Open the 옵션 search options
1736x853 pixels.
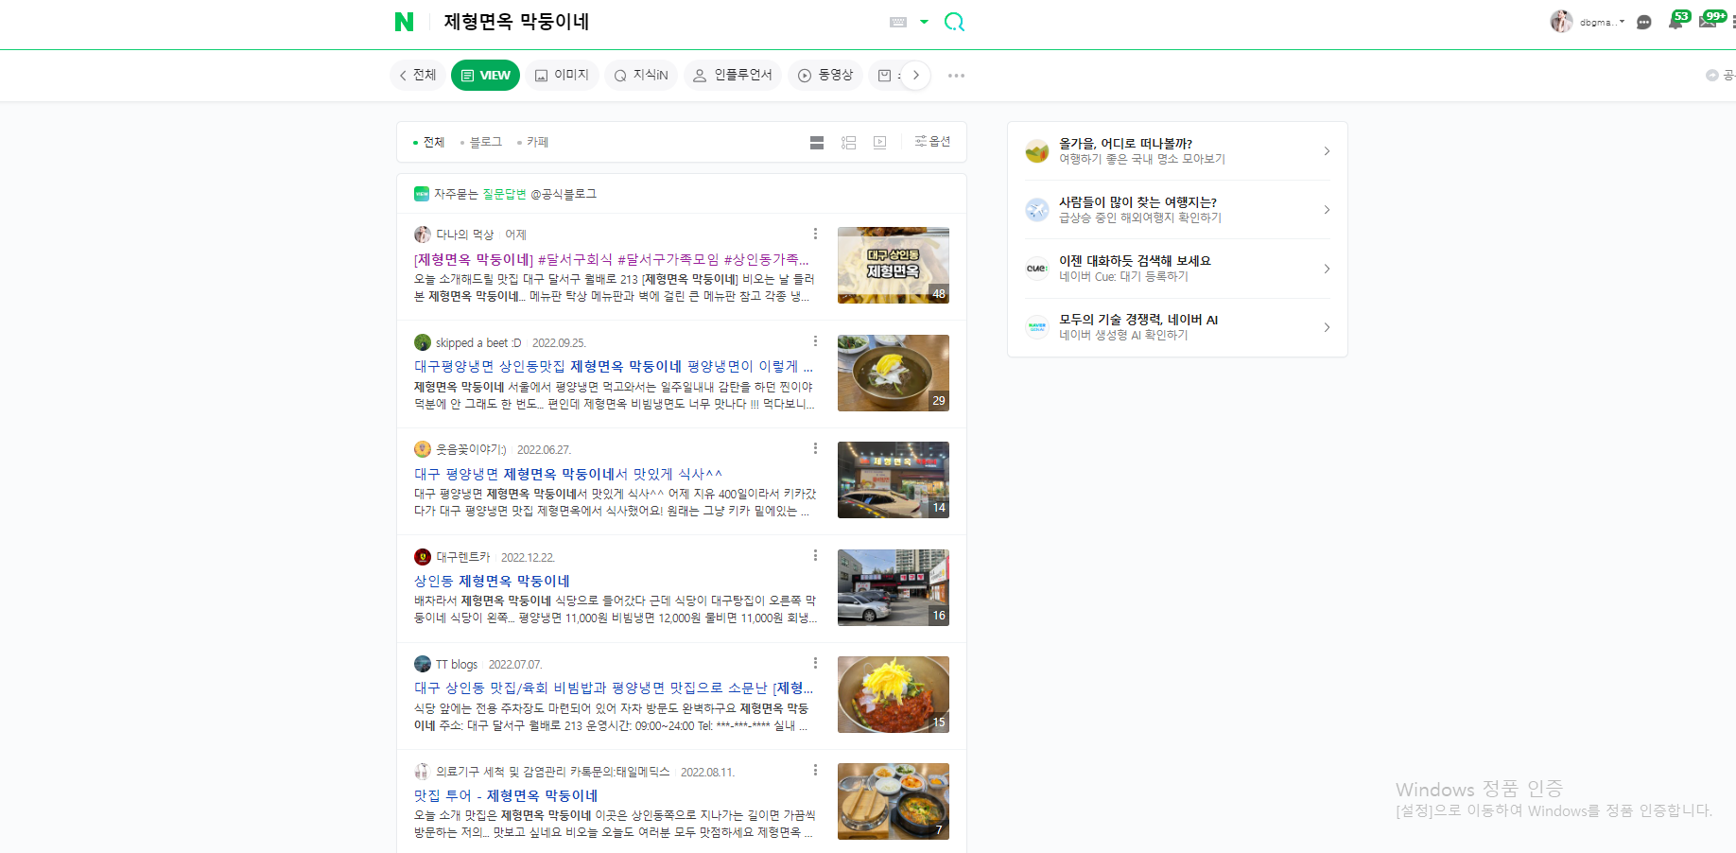click(x=932, y=142)
